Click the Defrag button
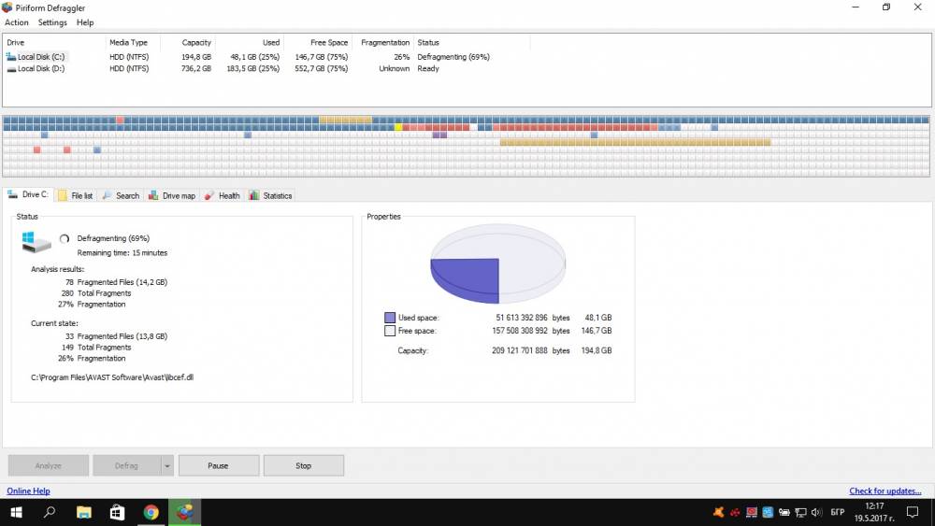The height and width of the screenshot is (526, 935). (x=126, y=466)
